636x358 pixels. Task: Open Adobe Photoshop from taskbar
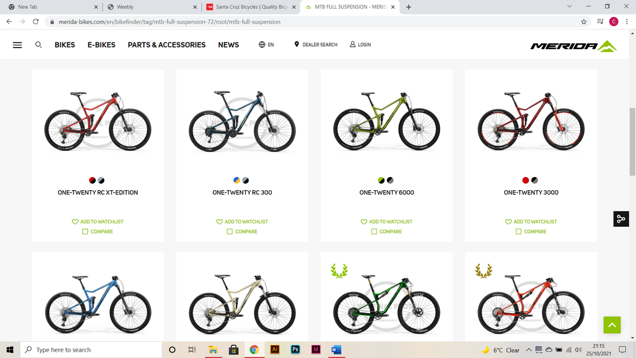click(x=295, y=349)
